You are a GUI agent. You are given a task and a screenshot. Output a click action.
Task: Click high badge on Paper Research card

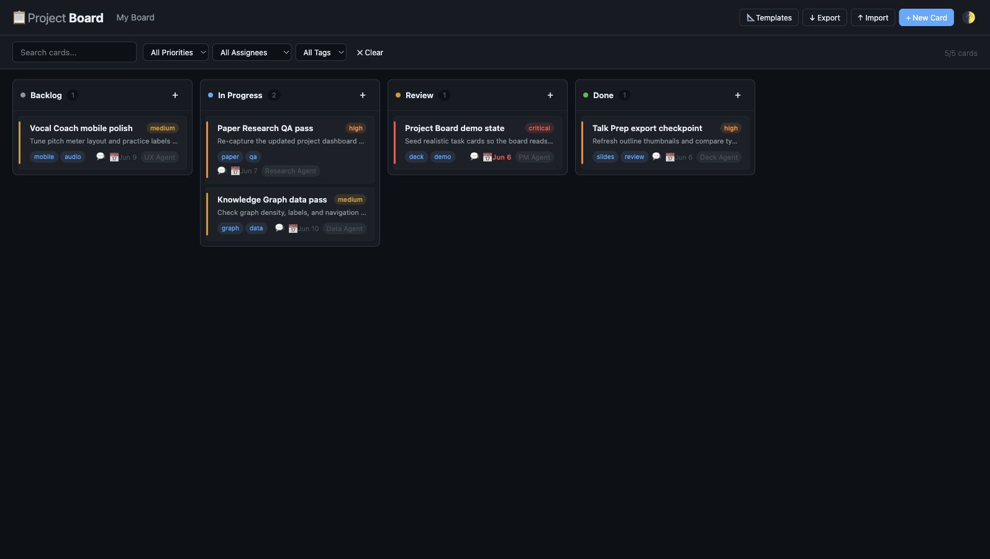coord(356,128)
